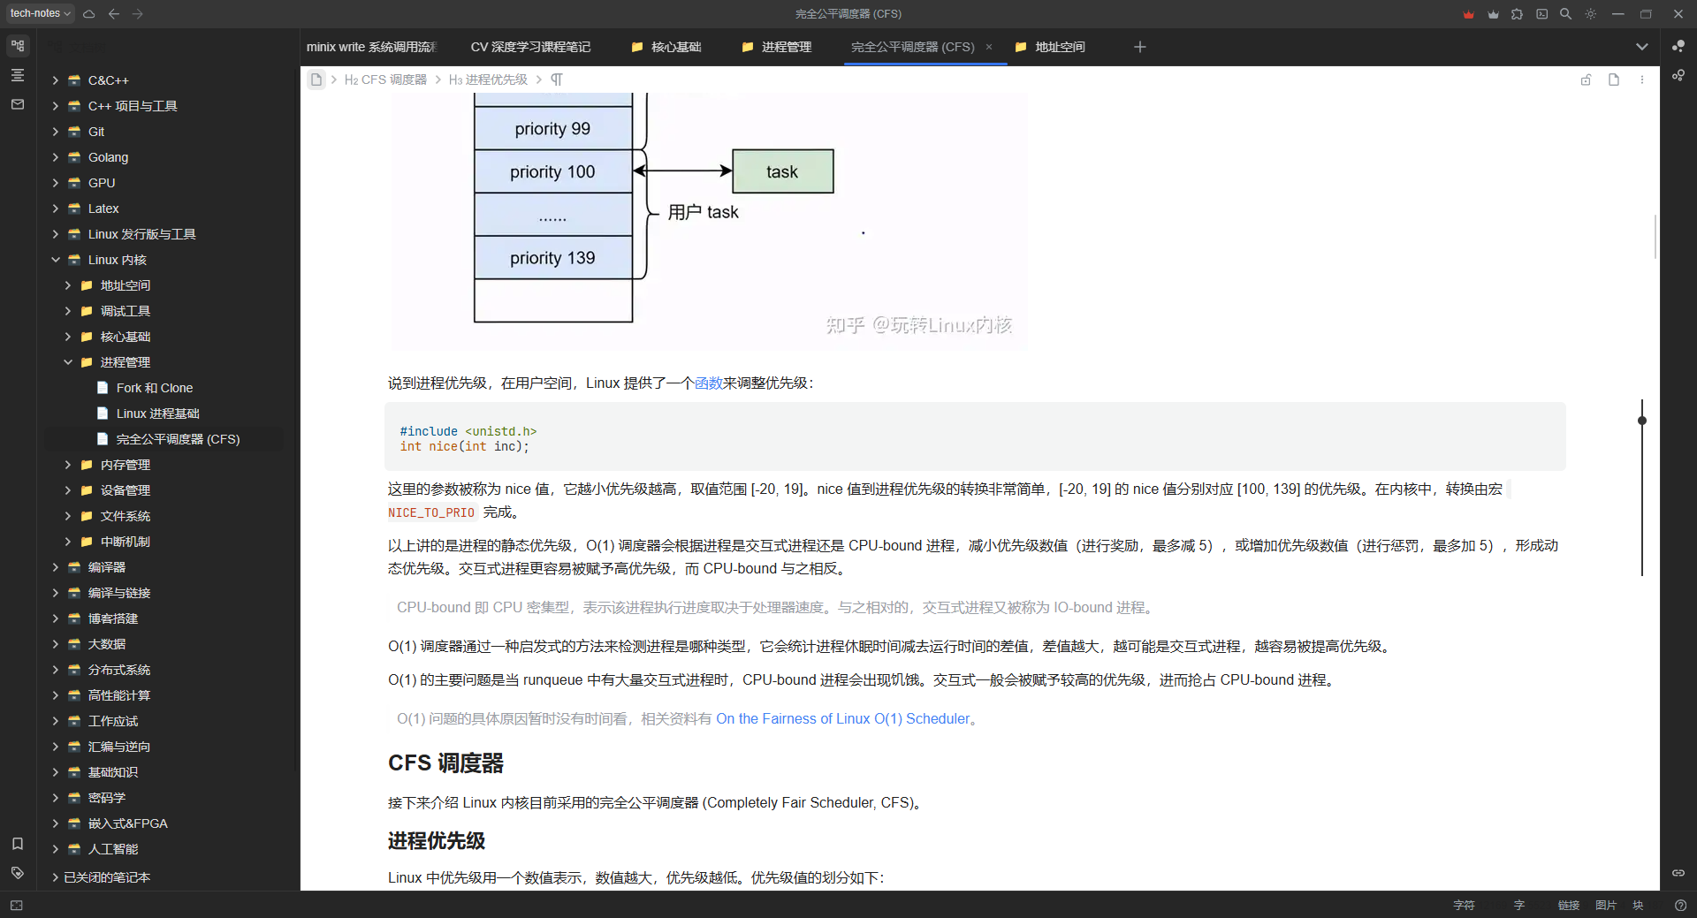Open the Linux 进程基础 document

click(157, 413)
